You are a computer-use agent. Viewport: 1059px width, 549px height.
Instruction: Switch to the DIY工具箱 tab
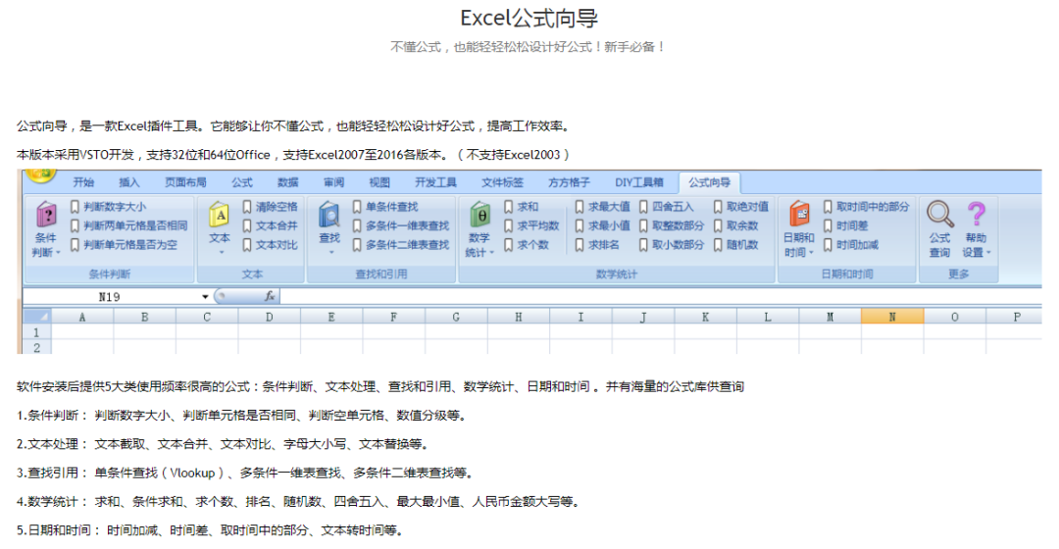click(x=639, y=182)
